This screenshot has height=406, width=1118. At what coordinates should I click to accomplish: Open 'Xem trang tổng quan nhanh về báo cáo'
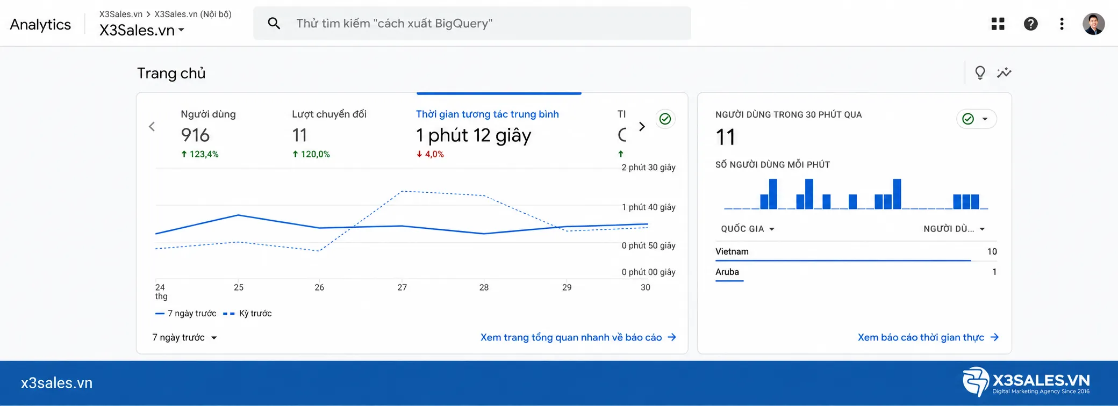pos(578,337)
